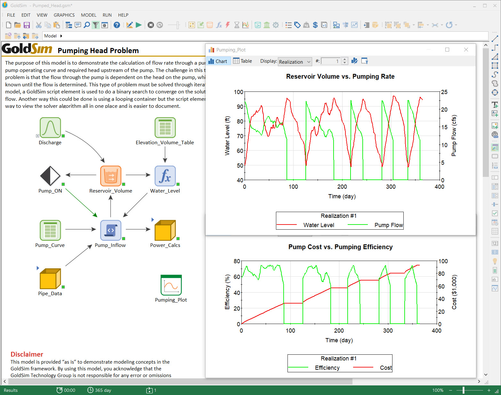Open the versioning v1 icon

pos(324,25)
